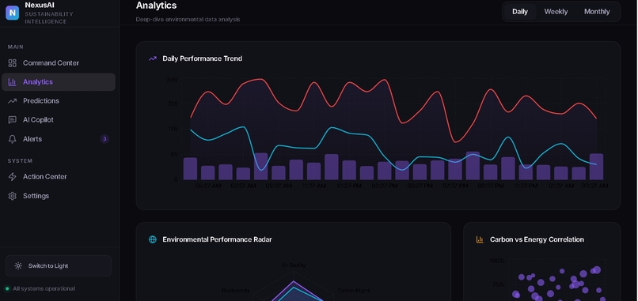Go to the Predictions page
This screenshot has height=301, width=638.
point(59,101)
